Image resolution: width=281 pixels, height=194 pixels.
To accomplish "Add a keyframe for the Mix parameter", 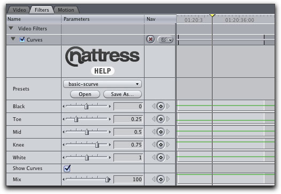I will tap(161, 179).
